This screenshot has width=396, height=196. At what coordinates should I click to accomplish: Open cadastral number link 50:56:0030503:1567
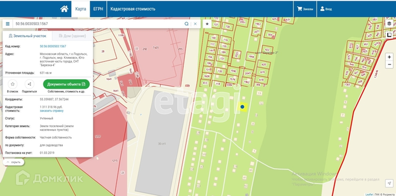(53, 47)
